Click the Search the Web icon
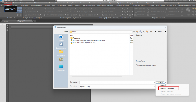This screenshot has height=102, width=196. pyautogui.click(x=141, y=32)
